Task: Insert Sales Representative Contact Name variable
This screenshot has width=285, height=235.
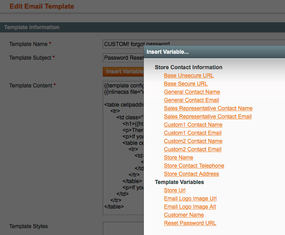Action: [208, 108]
